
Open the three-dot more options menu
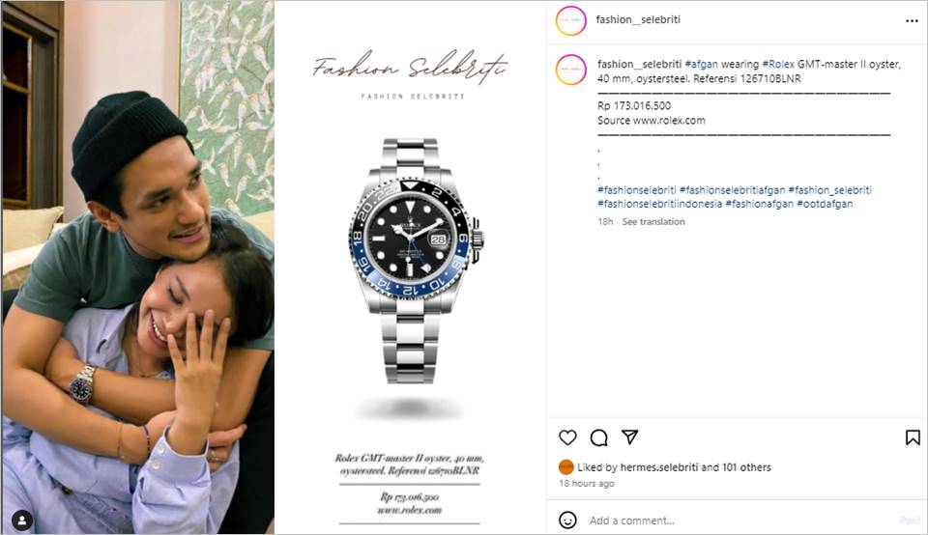pos(912,20)
